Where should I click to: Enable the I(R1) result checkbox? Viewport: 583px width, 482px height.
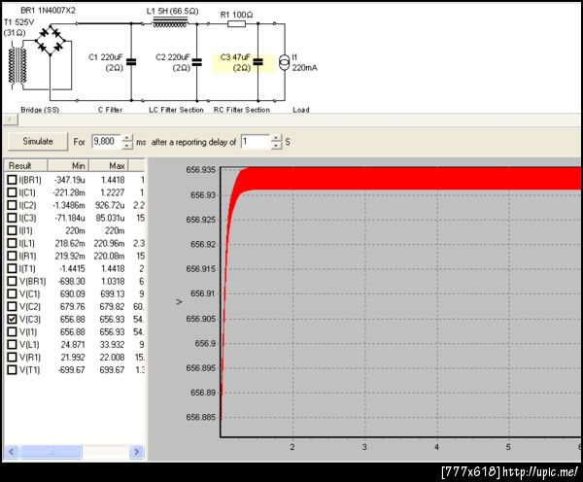(13, 256)
